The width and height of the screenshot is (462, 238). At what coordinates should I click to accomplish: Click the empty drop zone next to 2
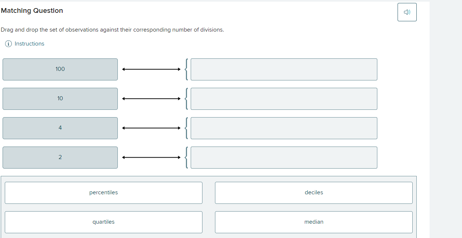[x=284, y=157]
